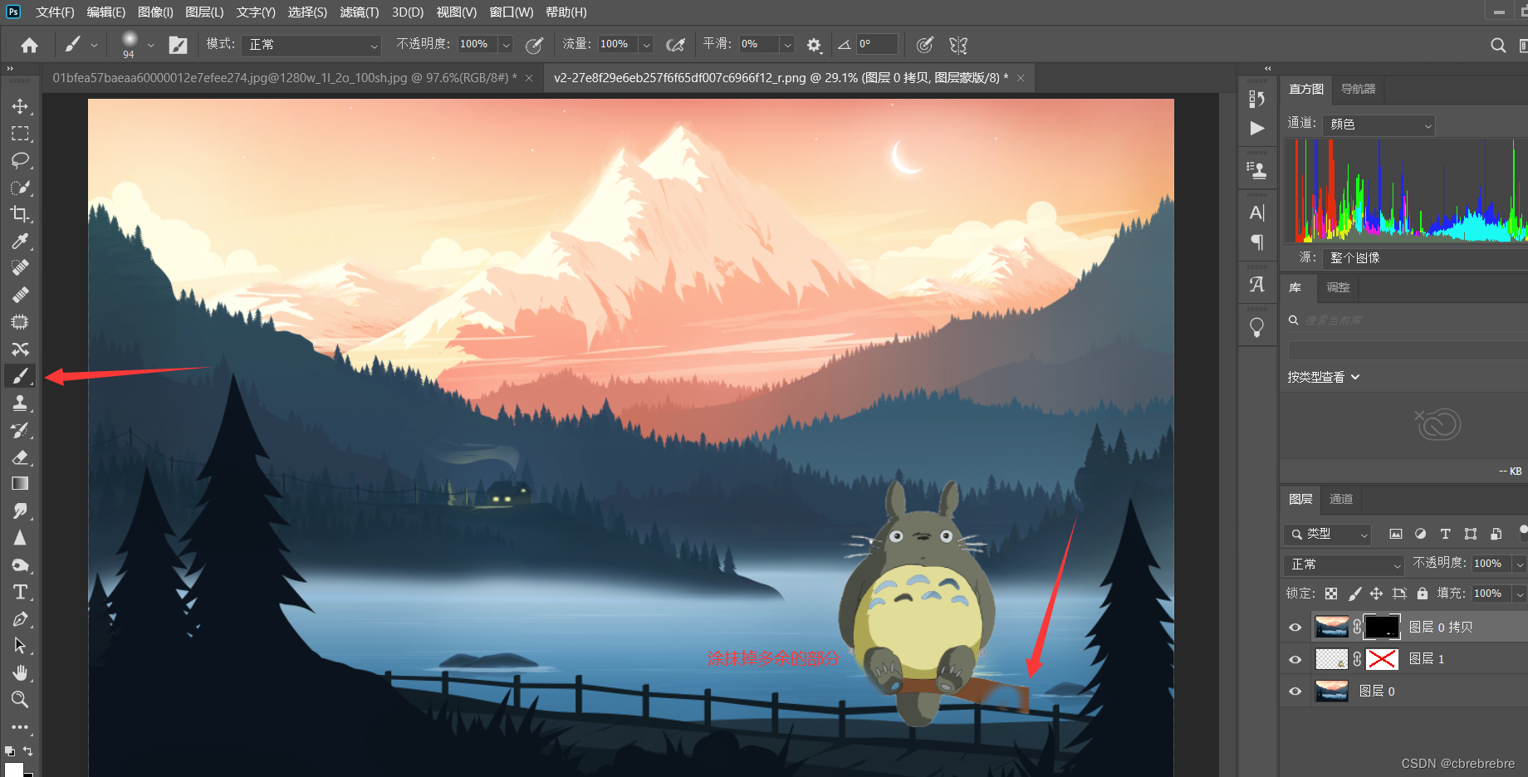Enable airbrush-style build-up

pyautogui.click(x=675, y=45)
